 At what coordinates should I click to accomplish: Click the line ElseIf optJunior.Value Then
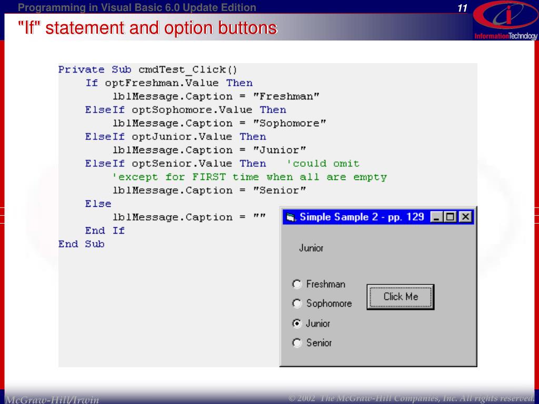[x=176, y=137]
